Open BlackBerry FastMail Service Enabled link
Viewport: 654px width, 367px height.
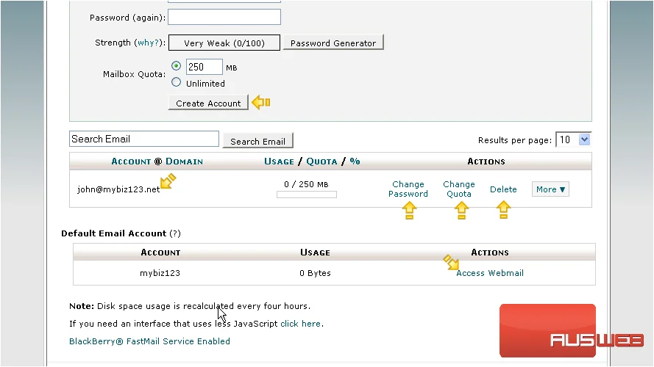[149, 341]
